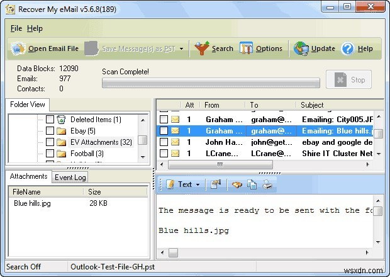Screen dimensions: 390x277
Task: Click envelope icon of Blue hills email
Action: pos(175,131)
